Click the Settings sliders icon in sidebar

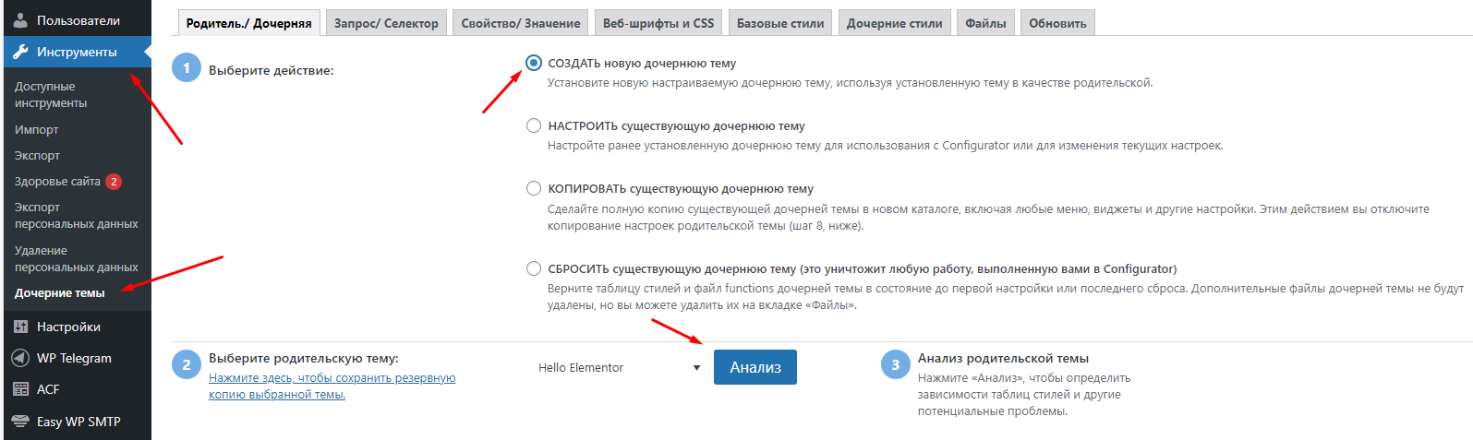(x=20, y=327)
